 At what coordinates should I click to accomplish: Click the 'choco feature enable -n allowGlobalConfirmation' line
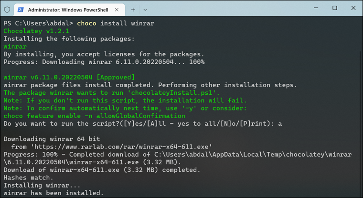pyautogui.click(x=94, y=116)
